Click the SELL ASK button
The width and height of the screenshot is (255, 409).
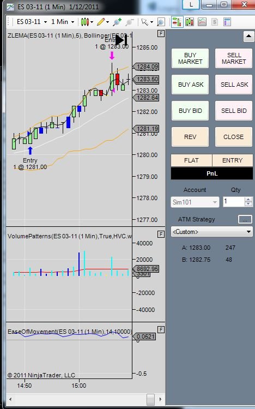pos(234,85)
